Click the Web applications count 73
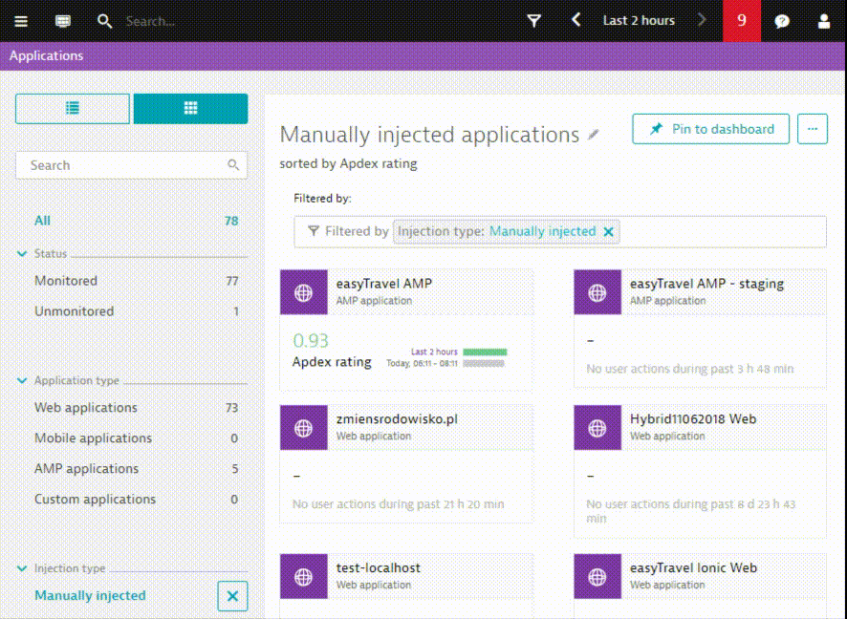Viewport: 847px width, 619px height. pyautogui.click(x=231, y=408)
